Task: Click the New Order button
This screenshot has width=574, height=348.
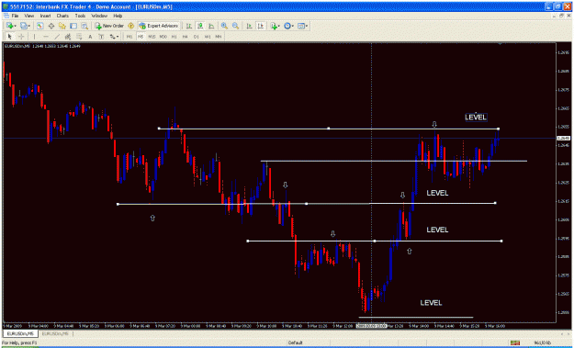Action: pyautogui.click(x=109, y=26)
